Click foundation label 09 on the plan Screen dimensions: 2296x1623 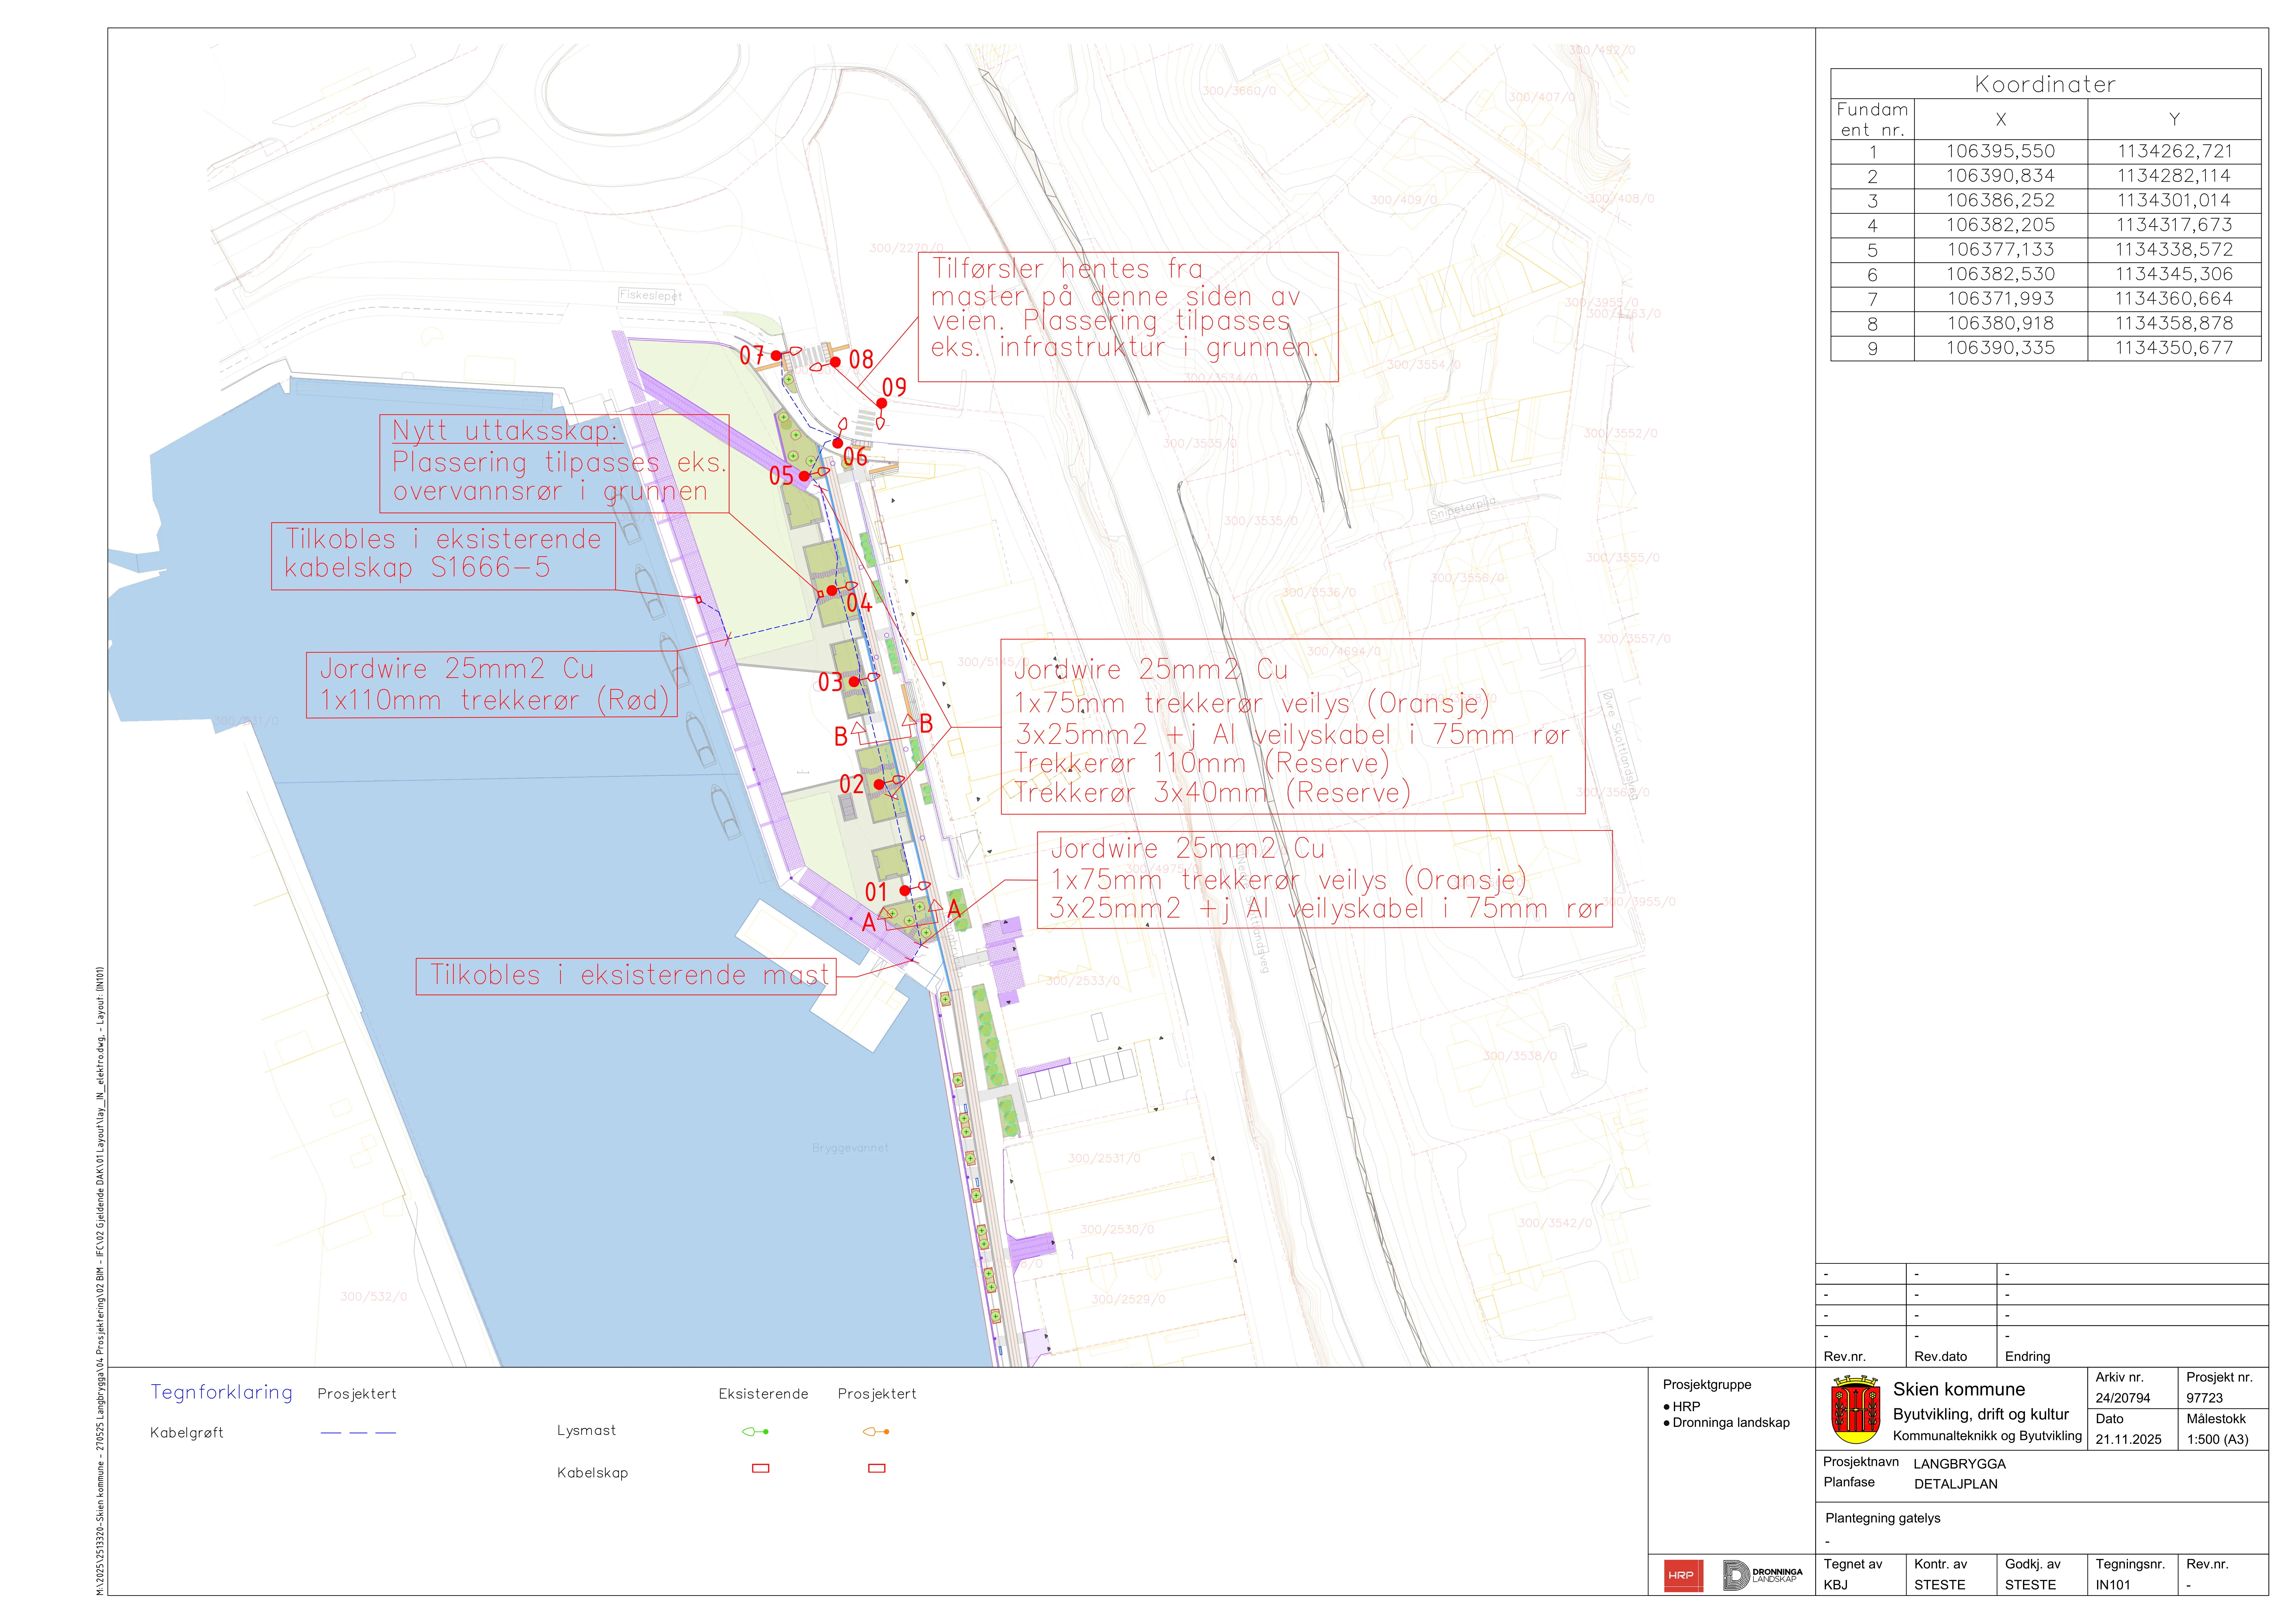894,387
